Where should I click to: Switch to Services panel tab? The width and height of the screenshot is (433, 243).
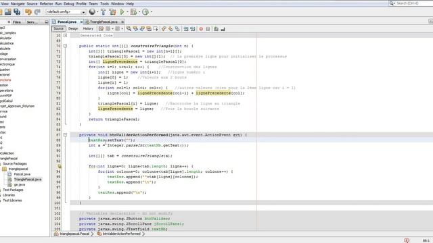click(32, 22)
